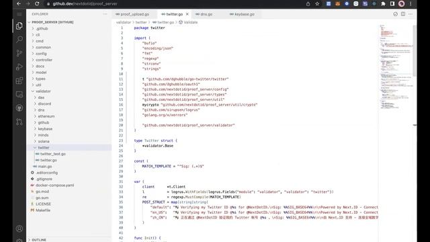This screenshot has width=430, height=242.
Task: Click the circled check icon in editor toolbar
Action: (x=395, y=14)
